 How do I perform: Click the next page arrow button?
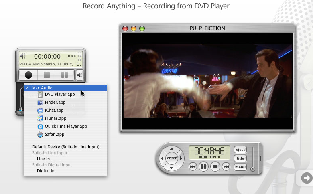[307, 178]
